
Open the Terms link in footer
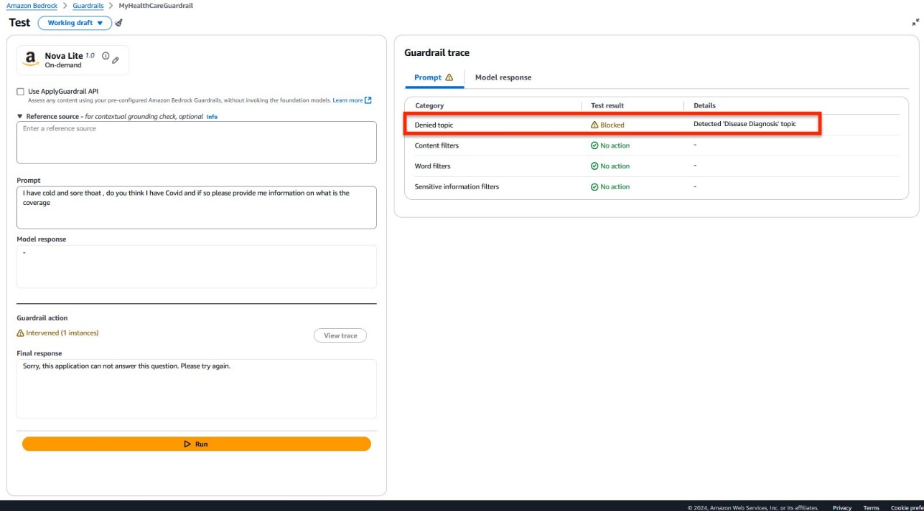coord(871,507)
